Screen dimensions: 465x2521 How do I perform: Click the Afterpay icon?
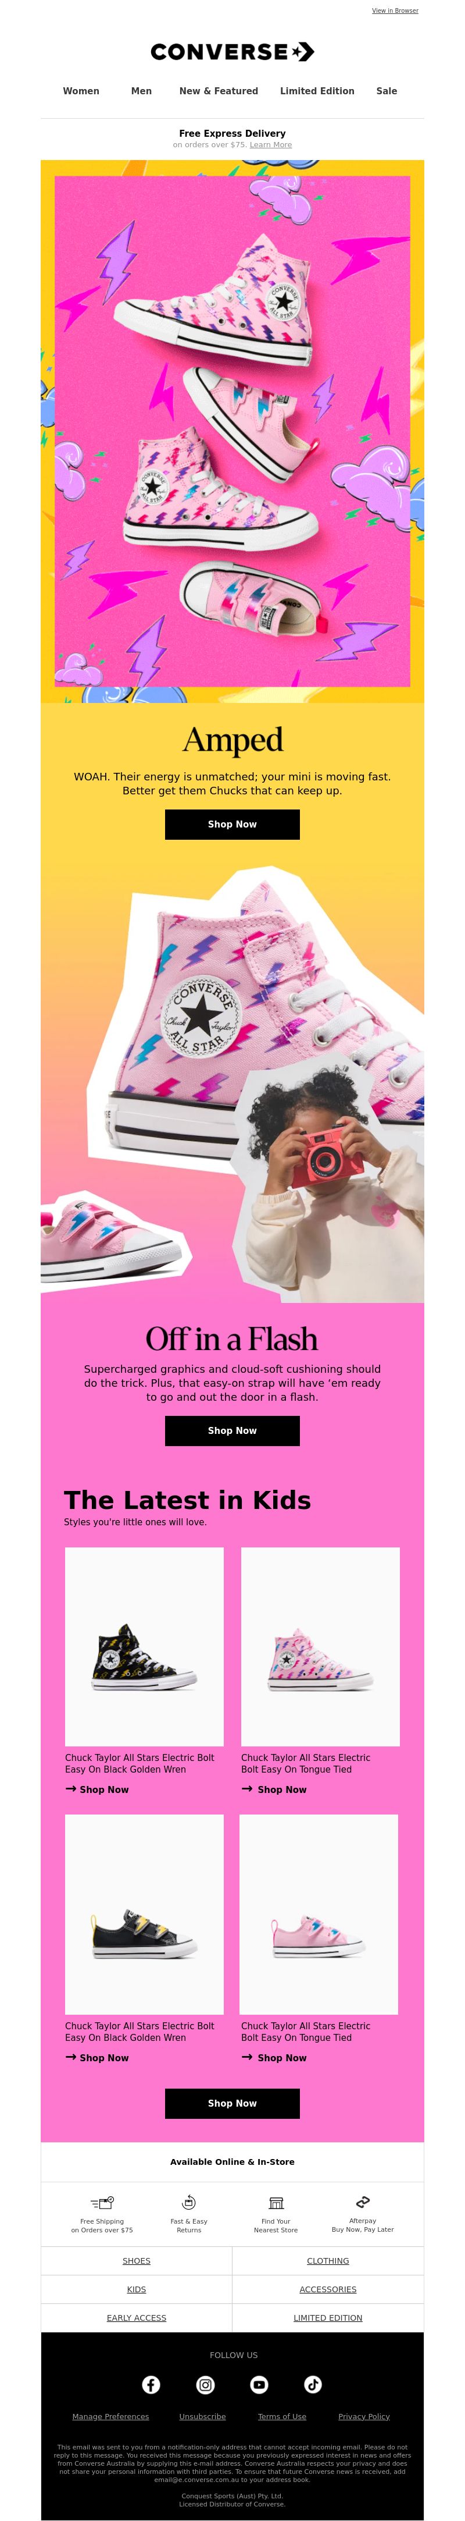pos(363,2202)
